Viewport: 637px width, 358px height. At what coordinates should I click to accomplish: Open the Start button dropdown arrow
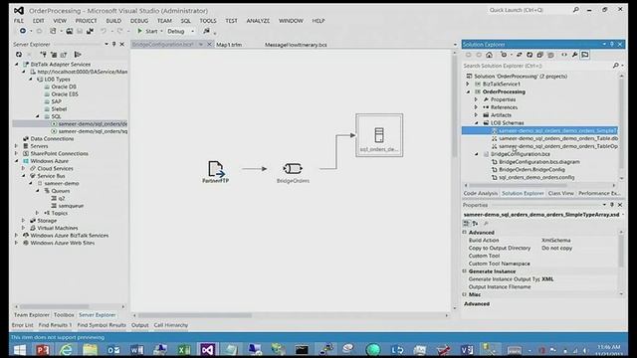coord(161,31)
